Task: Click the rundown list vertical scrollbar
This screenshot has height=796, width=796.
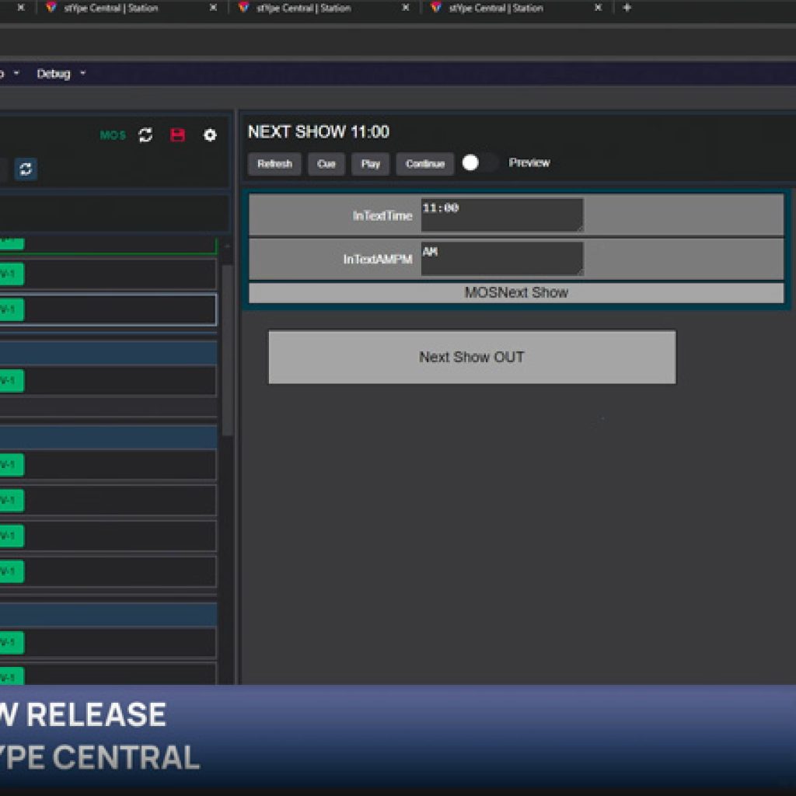Action: point(228,351)
